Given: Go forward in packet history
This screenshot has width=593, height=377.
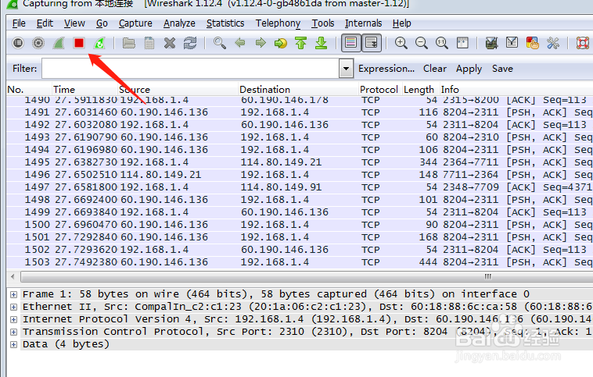Looking at the screenshot, I should (261, 43).
